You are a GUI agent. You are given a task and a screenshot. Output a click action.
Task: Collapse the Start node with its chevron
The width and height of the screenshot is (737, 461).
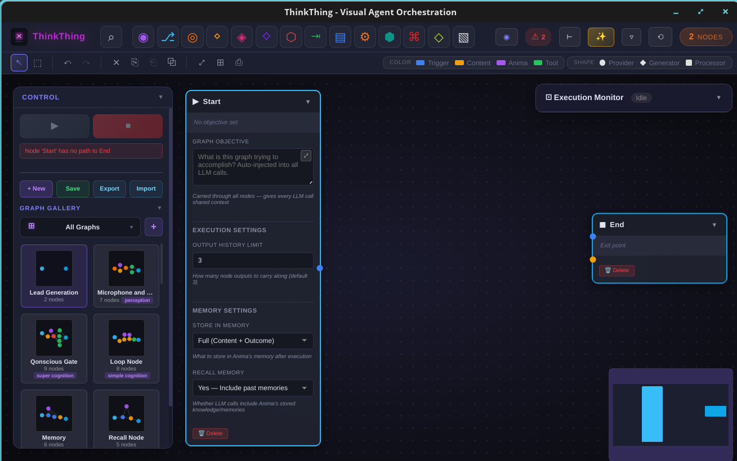[x=308, y=102]
